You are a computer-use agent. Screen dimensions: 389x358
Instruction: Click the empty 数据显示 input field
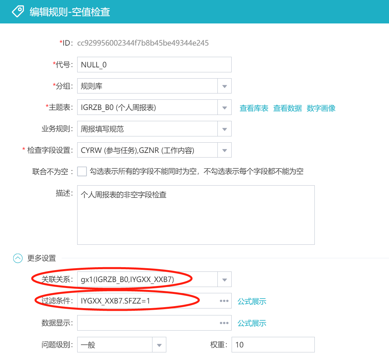[x=147, y=323]
